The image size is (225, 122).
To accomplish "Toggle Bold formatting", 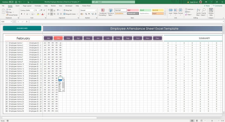I will tap(22, 14).
